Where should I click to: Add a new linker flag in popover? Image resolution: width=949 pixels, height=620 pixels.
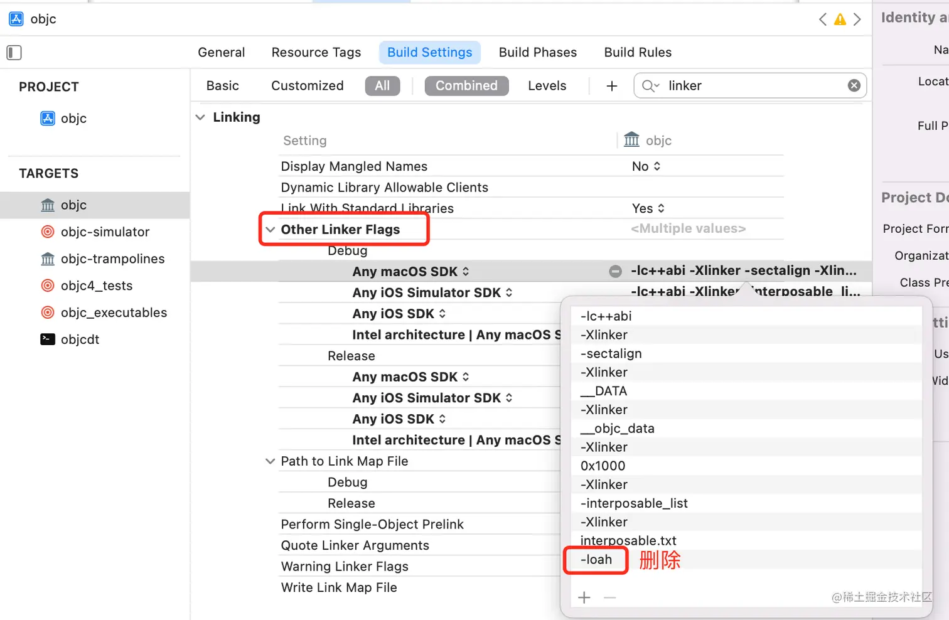[584, 597]
